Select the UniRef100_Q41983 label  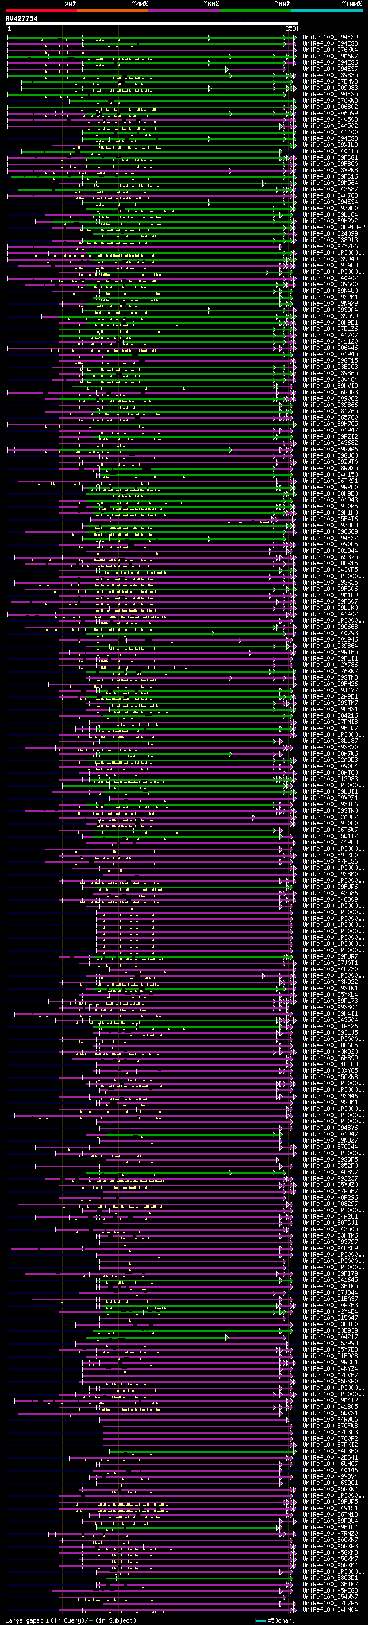pyautogui.click(x=330, y=842)
